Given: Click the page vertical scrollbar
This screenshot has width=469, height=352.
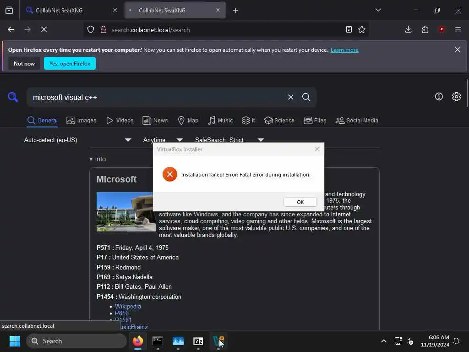Looking at the screenshot, I should tap(467, 93).
